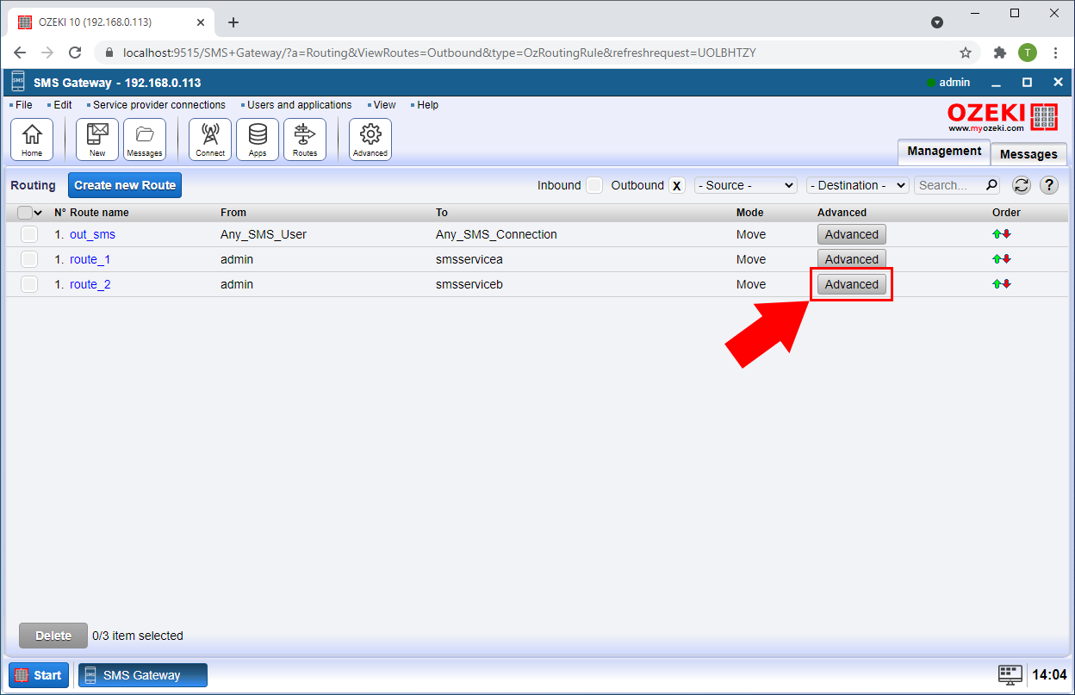This screenshot has width=1075, height=695.
Task: Click the Route name column header
Action: coord(99,213)
